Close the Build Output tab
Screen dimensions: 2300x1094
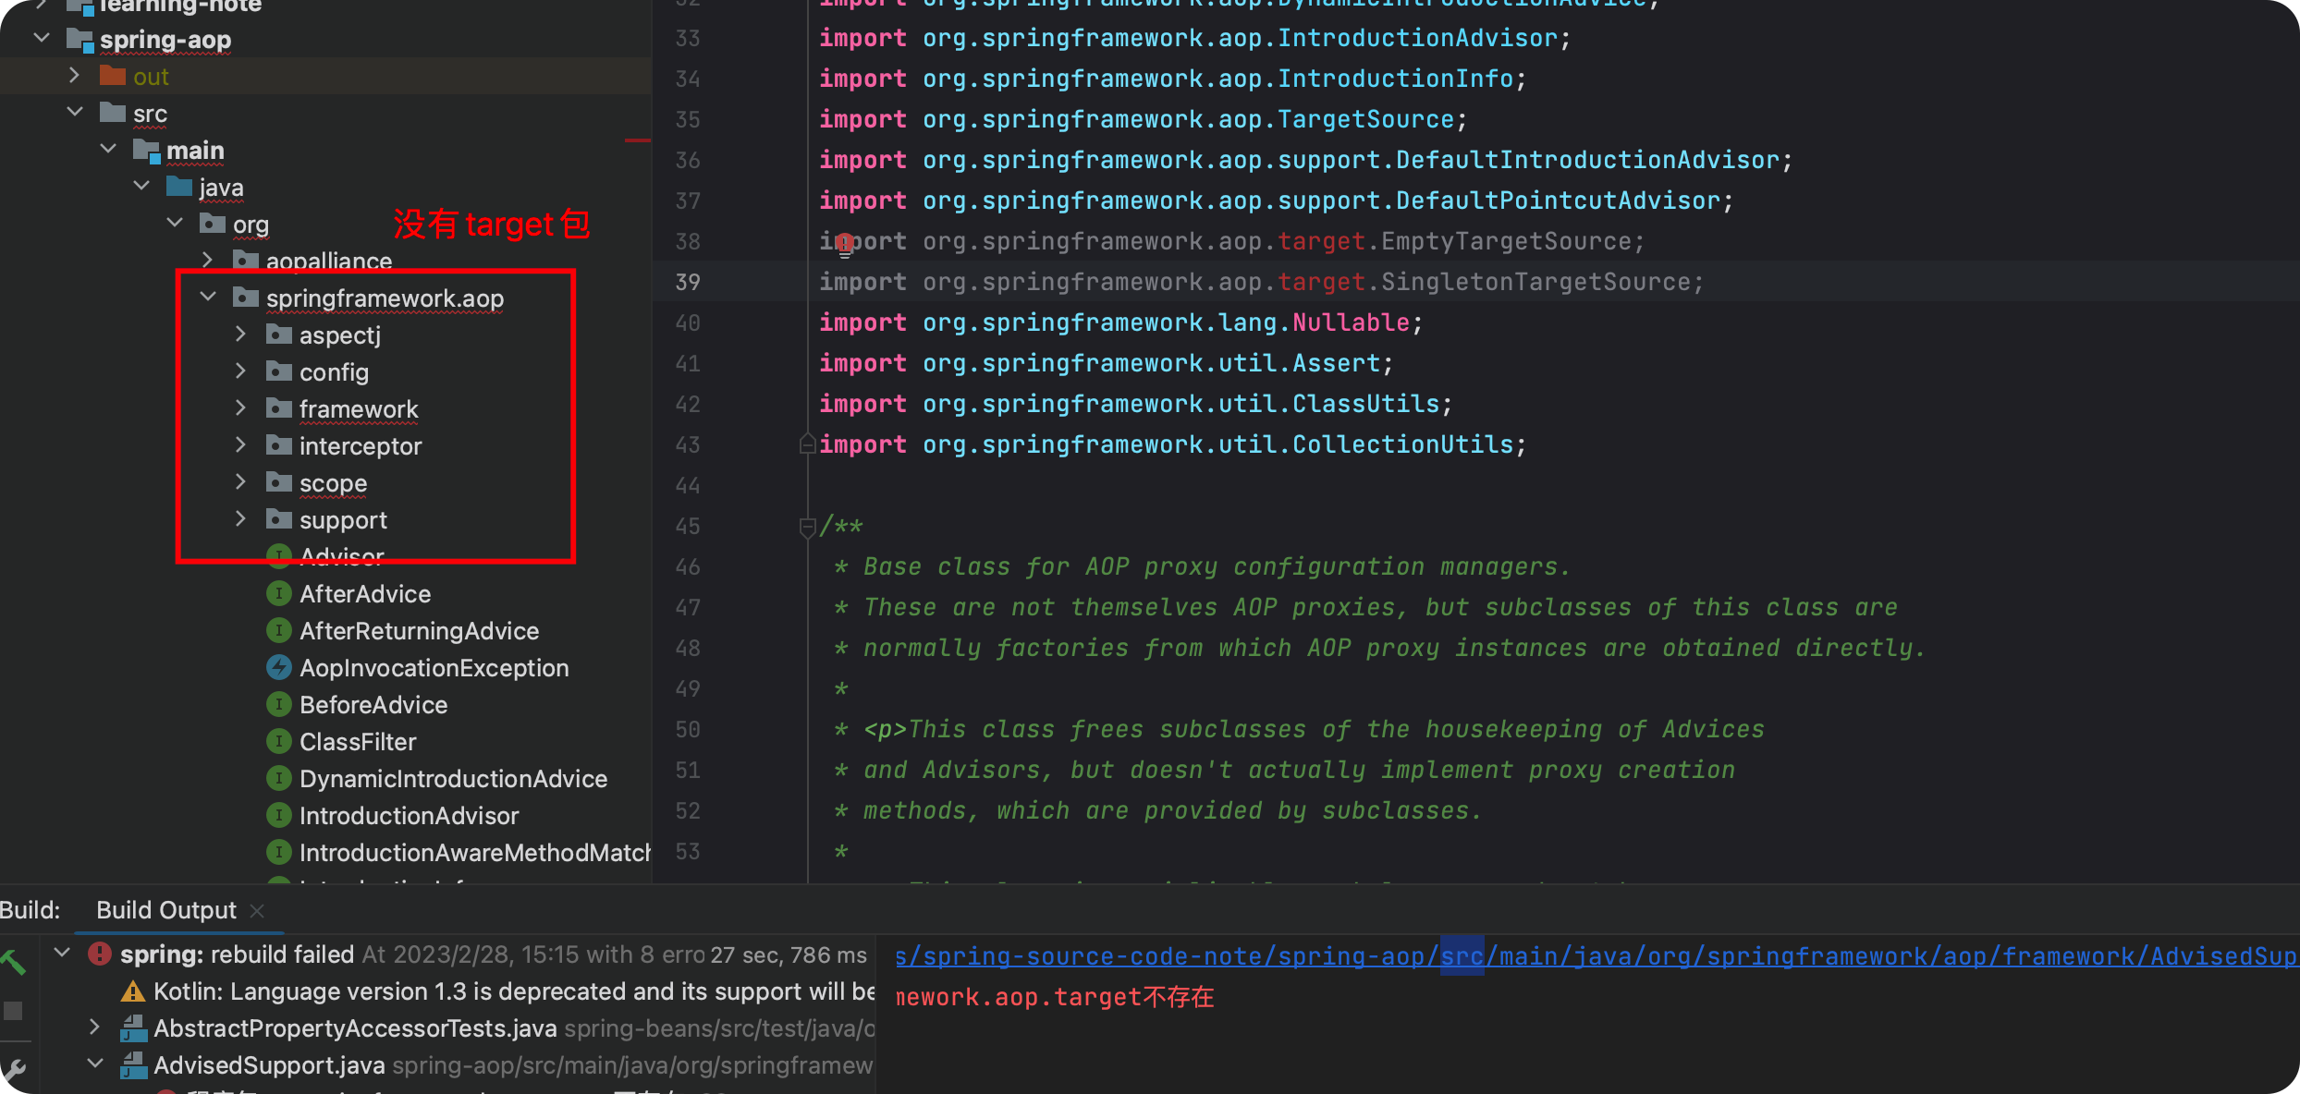258,911
